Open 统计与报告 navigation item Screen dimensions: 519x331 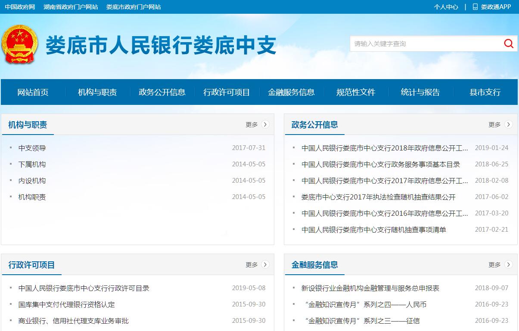click(420, 92)
